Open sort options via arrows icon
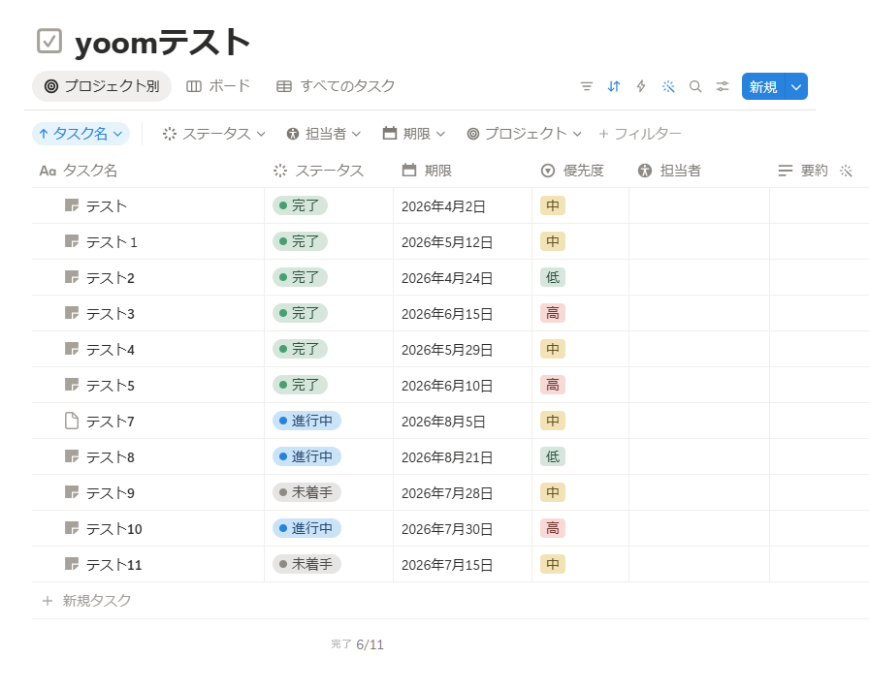Screen dimensions: 869x689 [x=614, y=86]
